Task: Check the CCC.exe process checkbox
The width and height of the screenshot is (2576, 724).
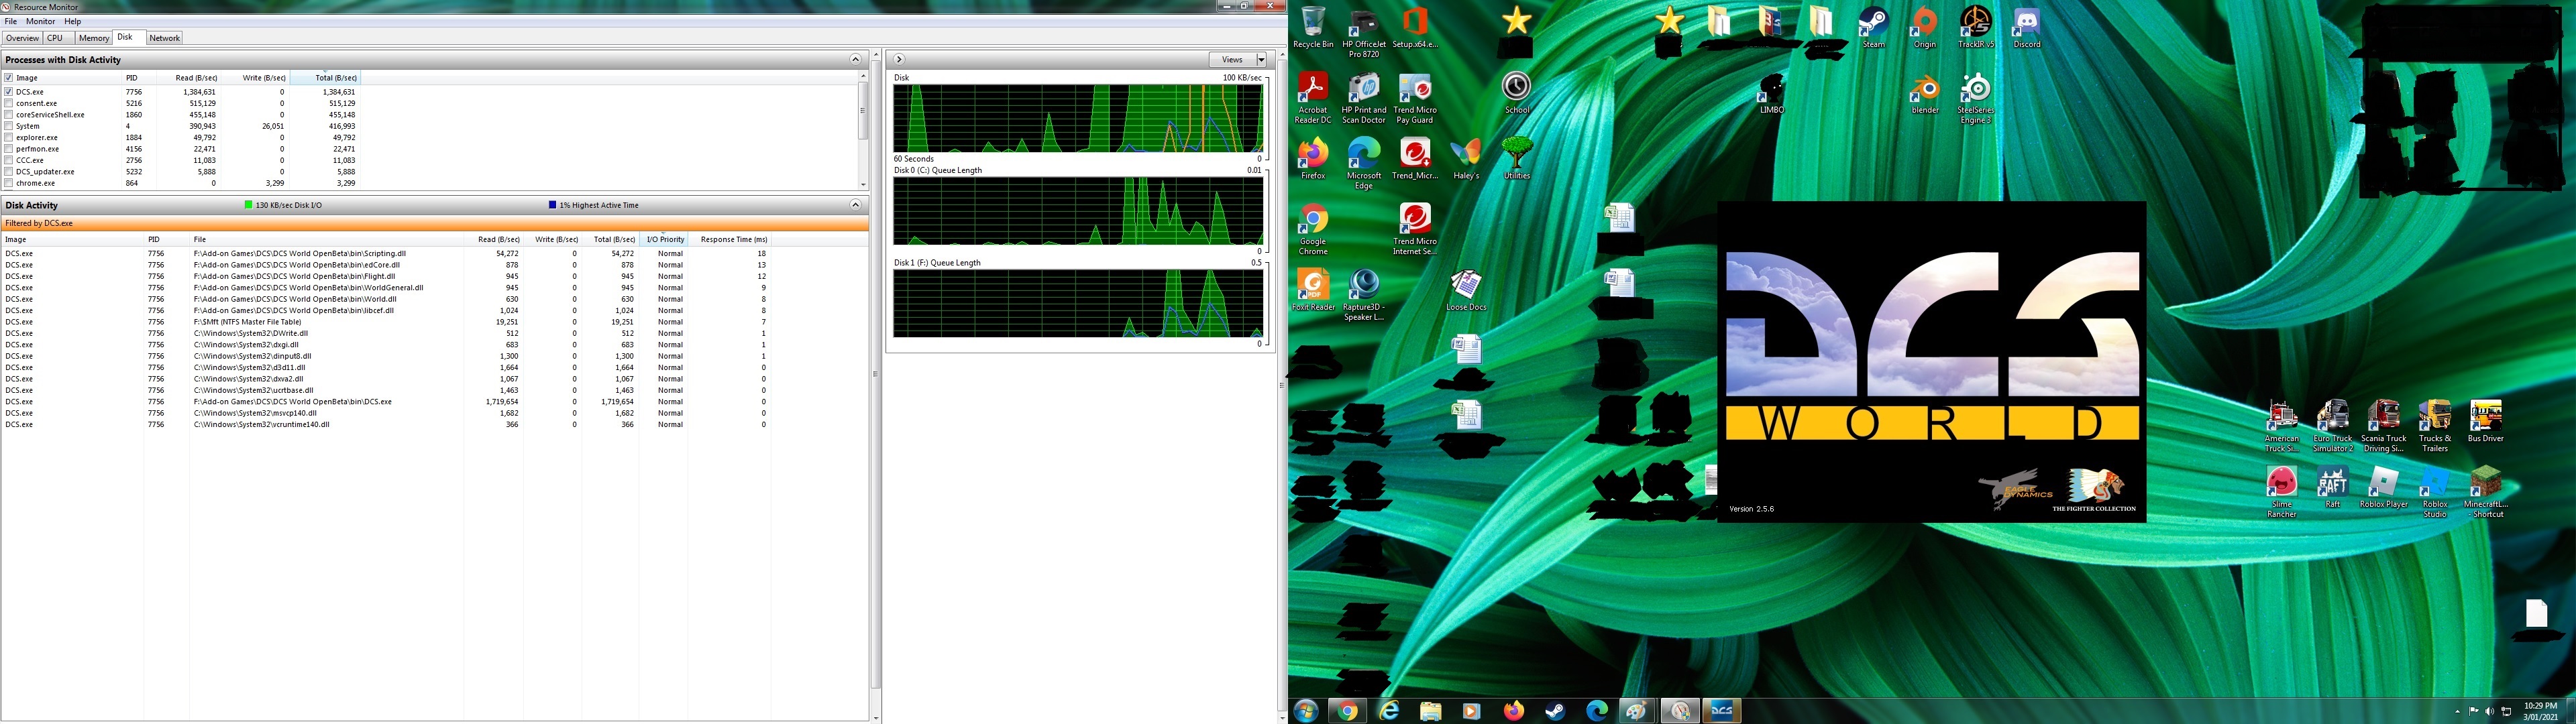Action: (x=9, y=160)
